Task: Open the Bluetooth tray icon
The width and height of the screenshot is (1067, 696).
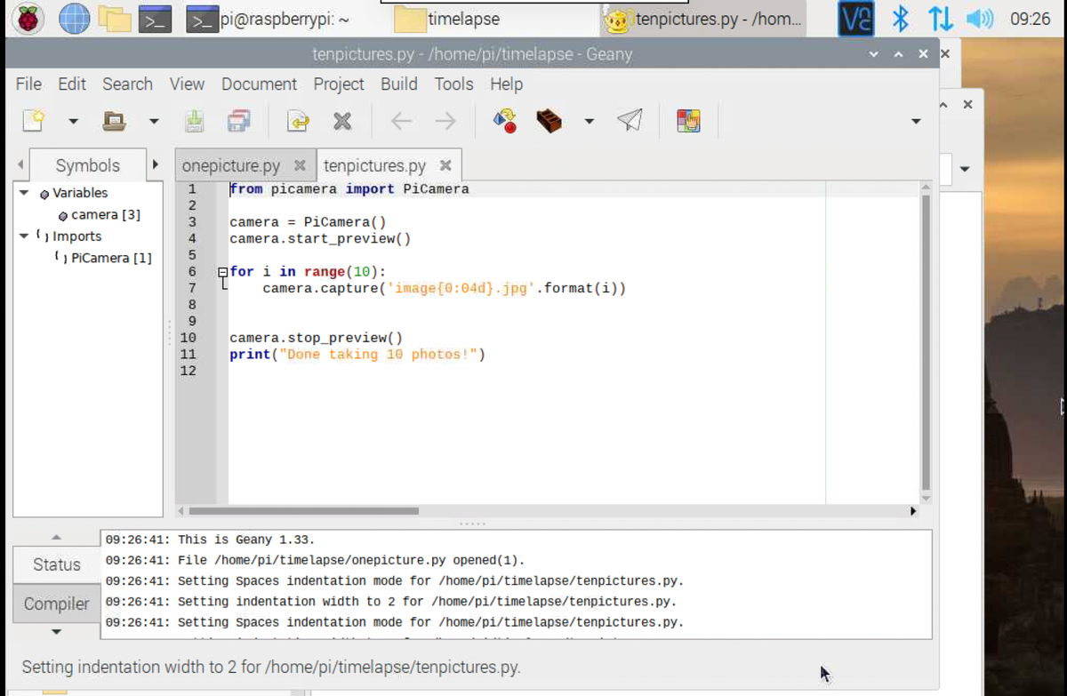Action: point(901,19)
